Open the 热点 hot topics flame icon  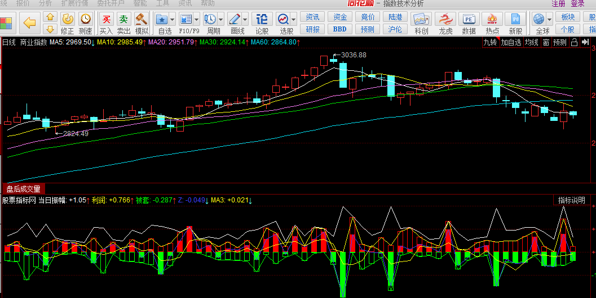[x=492, y=23]
